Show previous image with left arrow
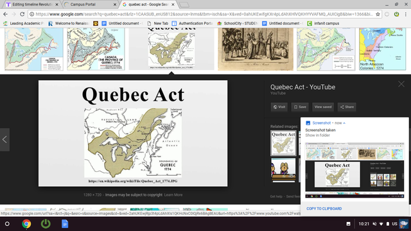Screen dimensions: 411x231 (x=4, y=140)
